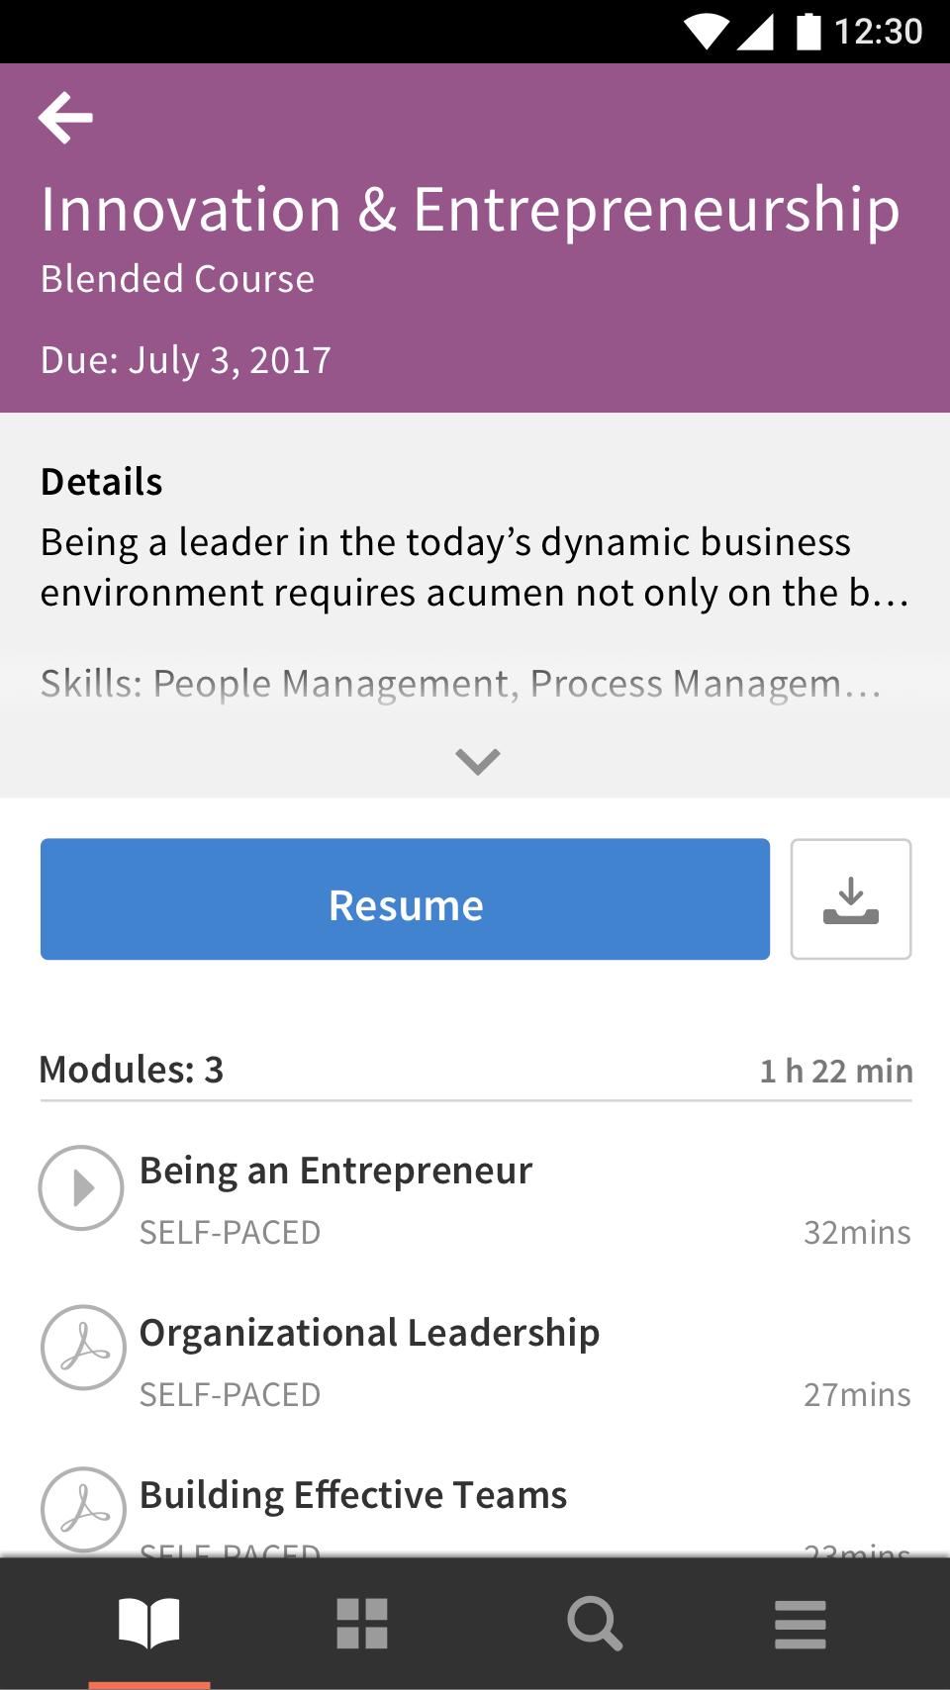Open search from the bottom bar
This screenshot has width=950, height=1690.
coord(595,1624)
